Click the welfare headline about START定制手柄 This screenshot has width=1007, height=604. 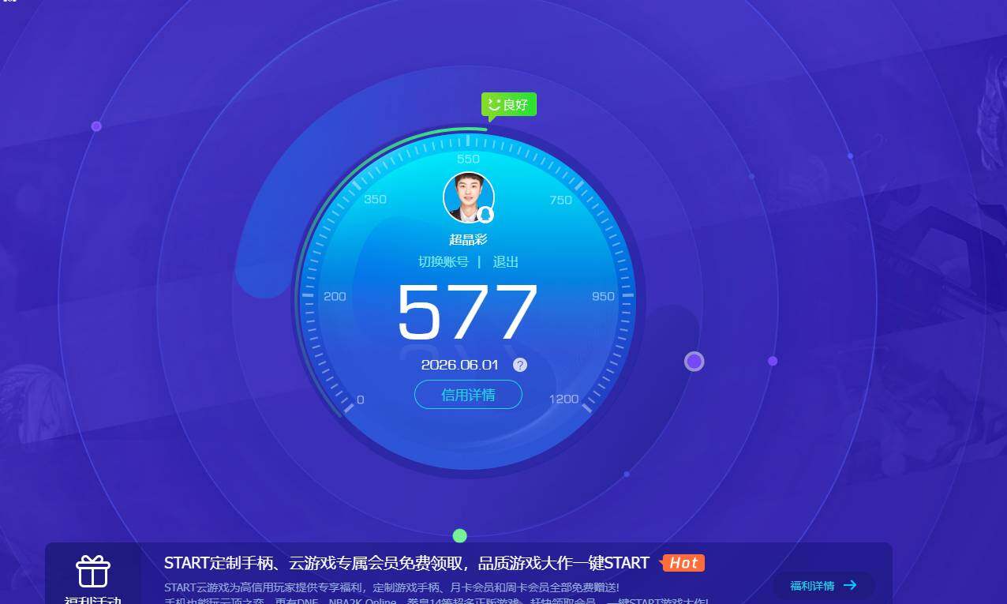tap(406, 563)
